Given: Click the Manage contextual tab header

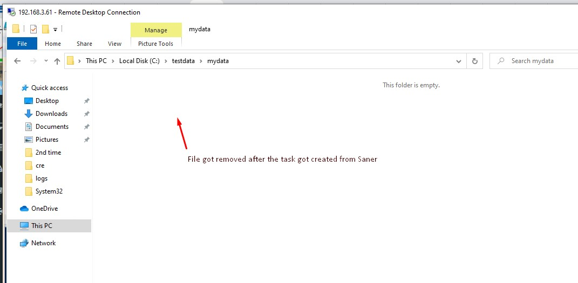Looking at the screenshot, I should (x=156, y=30).
